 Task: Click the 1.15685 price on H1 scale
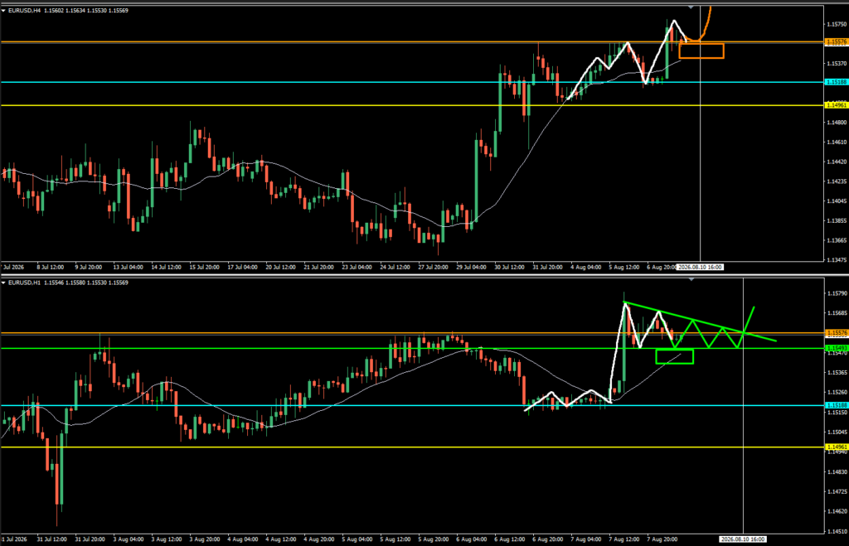point(837,313)
